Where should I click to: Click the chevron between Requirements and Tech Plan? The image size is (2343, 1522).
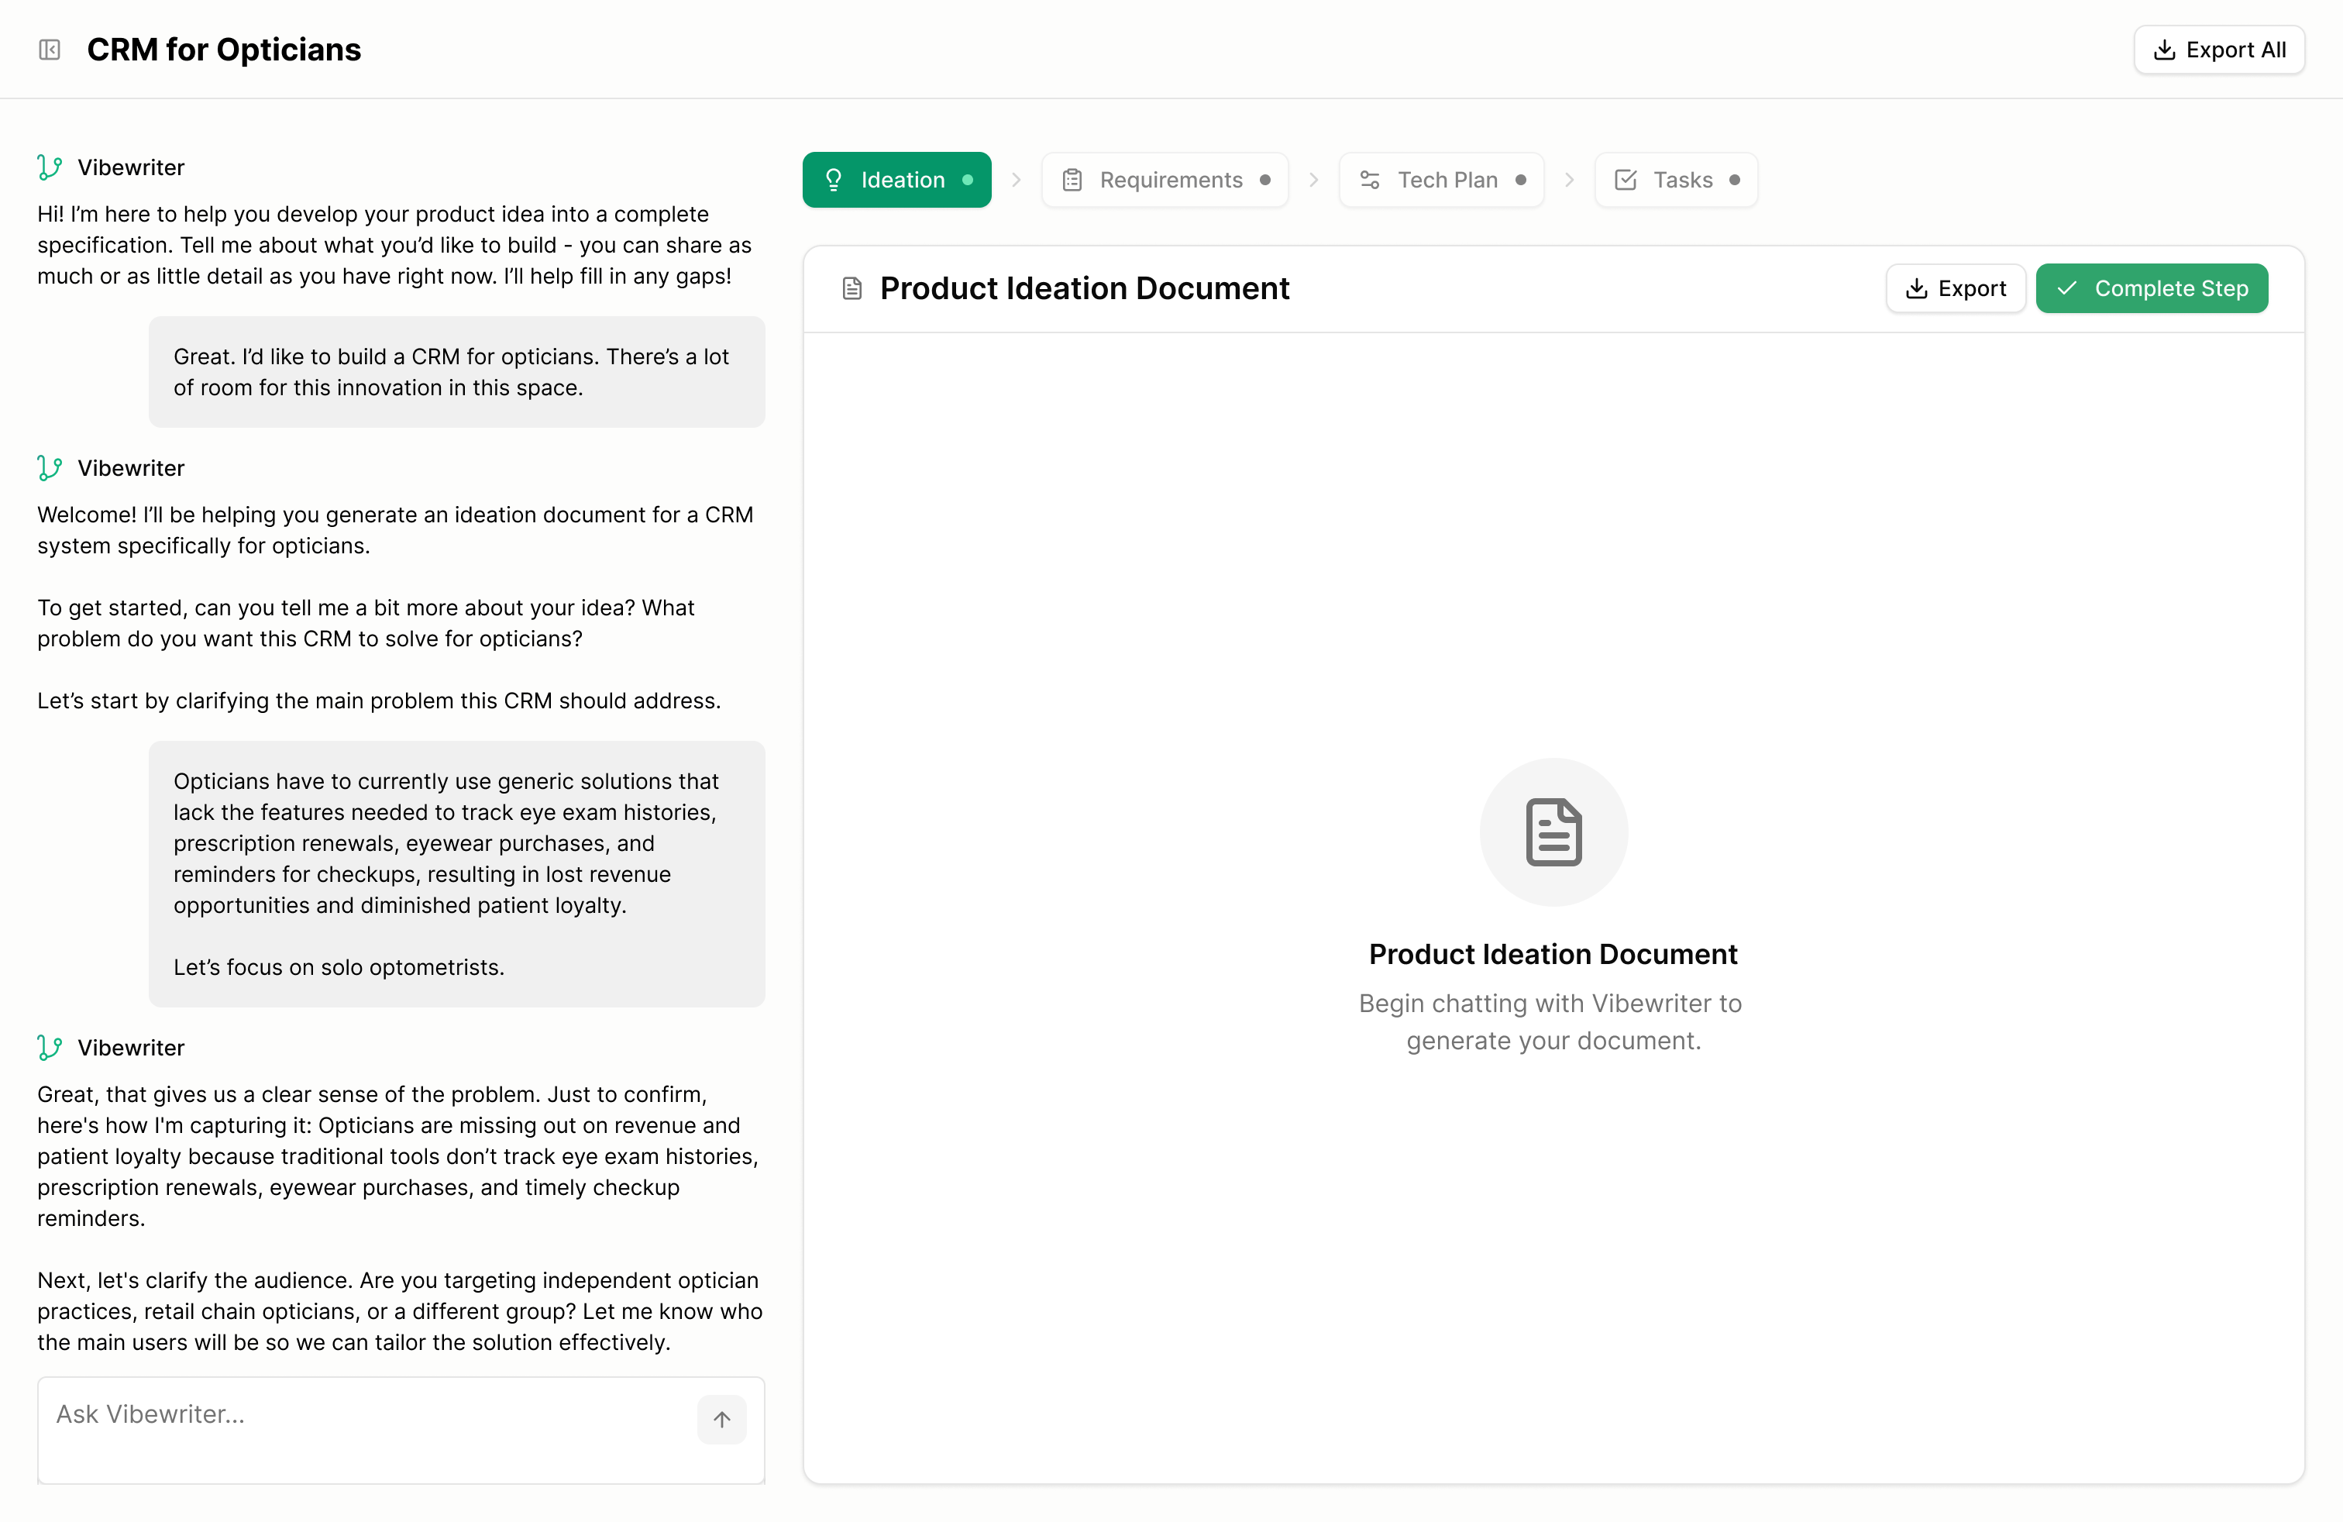point(1313,179)
